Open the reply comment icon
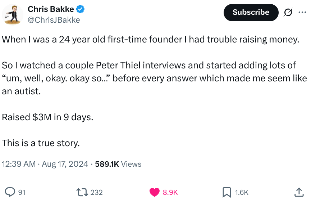The image size is (311, 202). pos(10,192)
